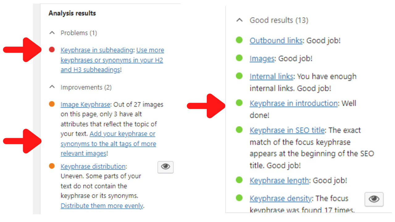Open the Internal links link
Screen dimensions: 395x222
point(272,76)
